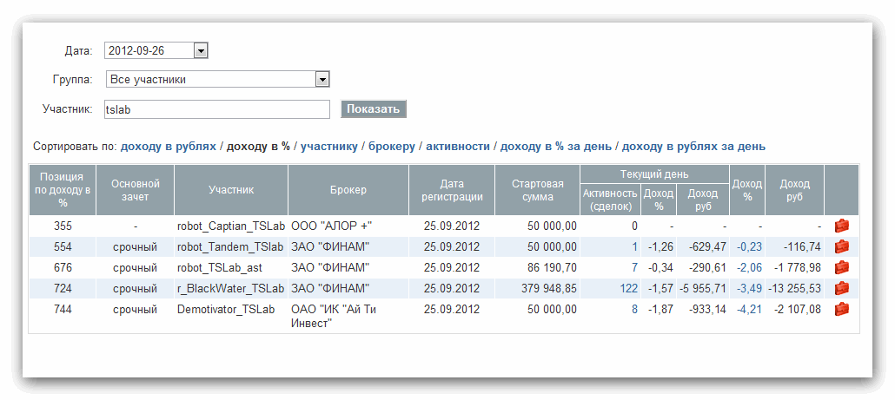Expand the Группа dropdown list
The height and width of the screenshot is (400, 895).
(322, 80)
